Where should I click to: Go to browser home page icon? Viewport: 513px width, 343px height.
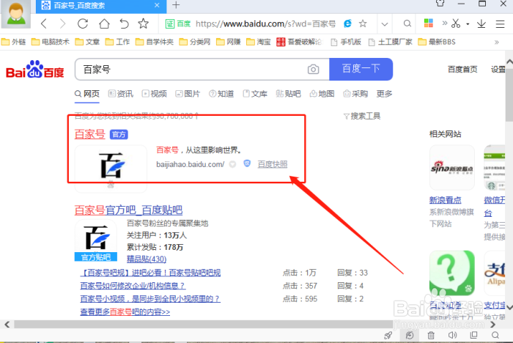click(104, 23)
